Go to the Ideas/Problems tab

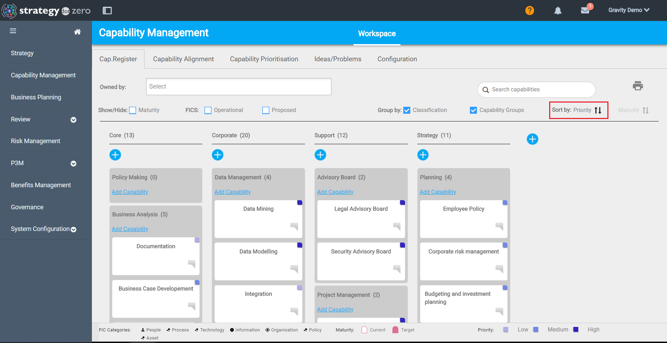[x=338, y=59]
